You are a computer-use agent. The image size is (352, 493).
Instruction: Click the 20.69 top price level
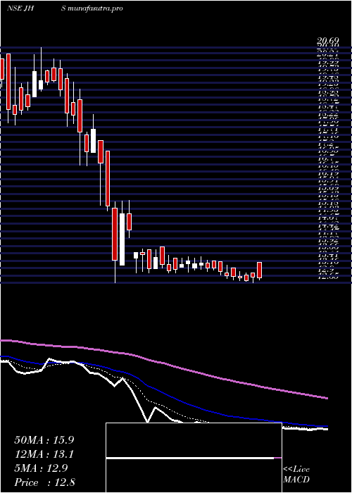click(x=329, y=41)
